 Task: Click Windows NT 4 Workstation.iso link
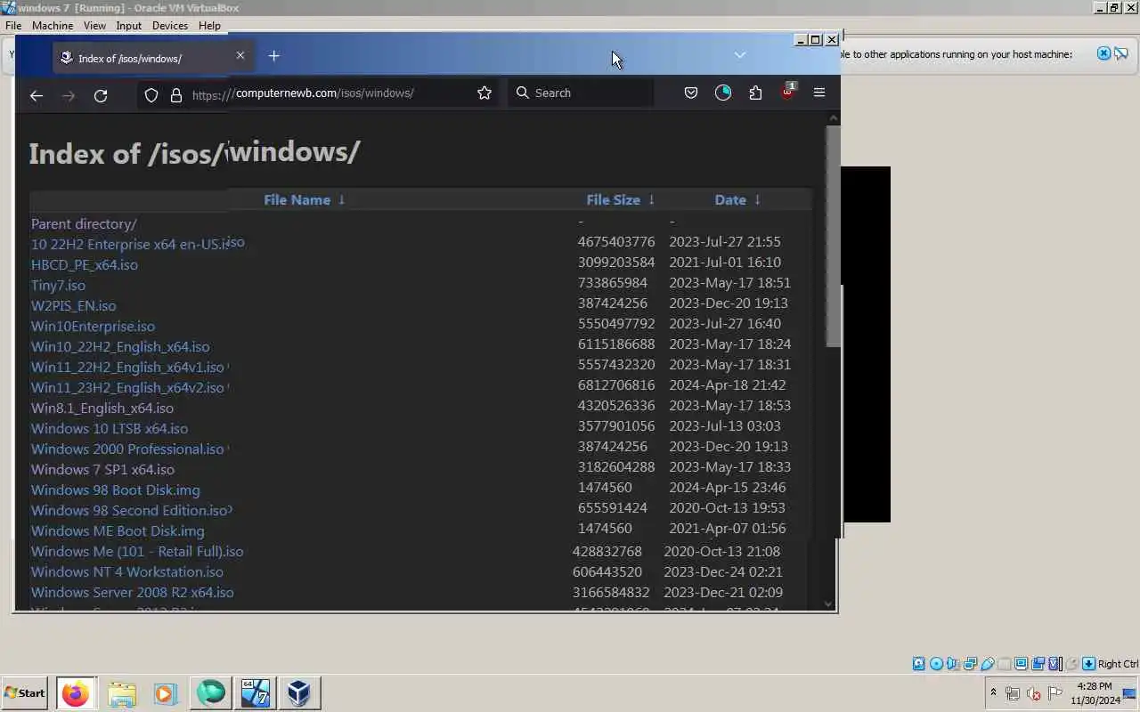127,571
